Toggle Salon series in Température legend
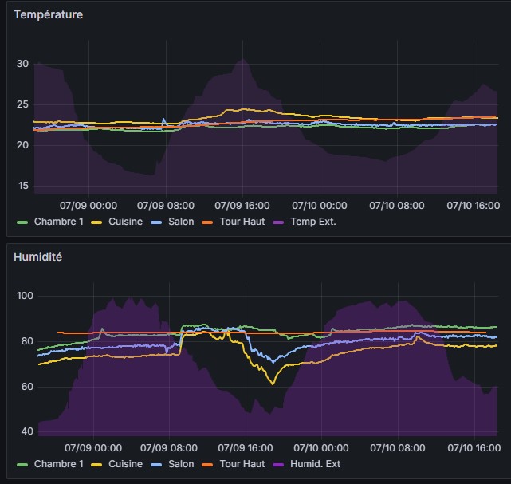 (181, 222)
